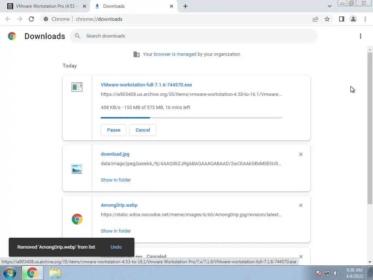Click the scrollbar up arrow

point(370,50)
